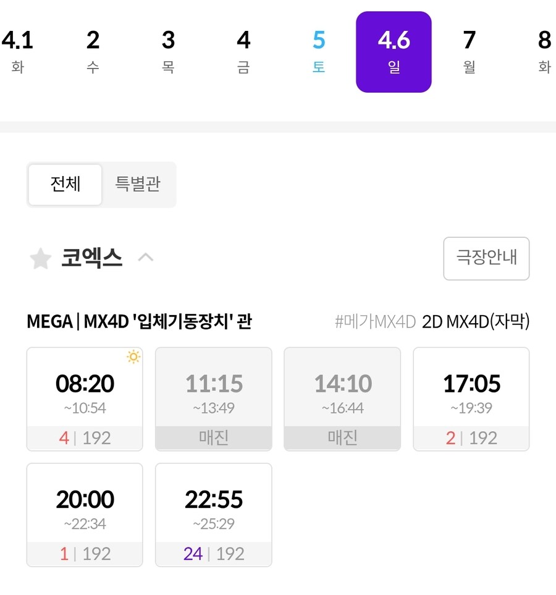Click the sold-out 11:15 showtime

pos(214,399)
